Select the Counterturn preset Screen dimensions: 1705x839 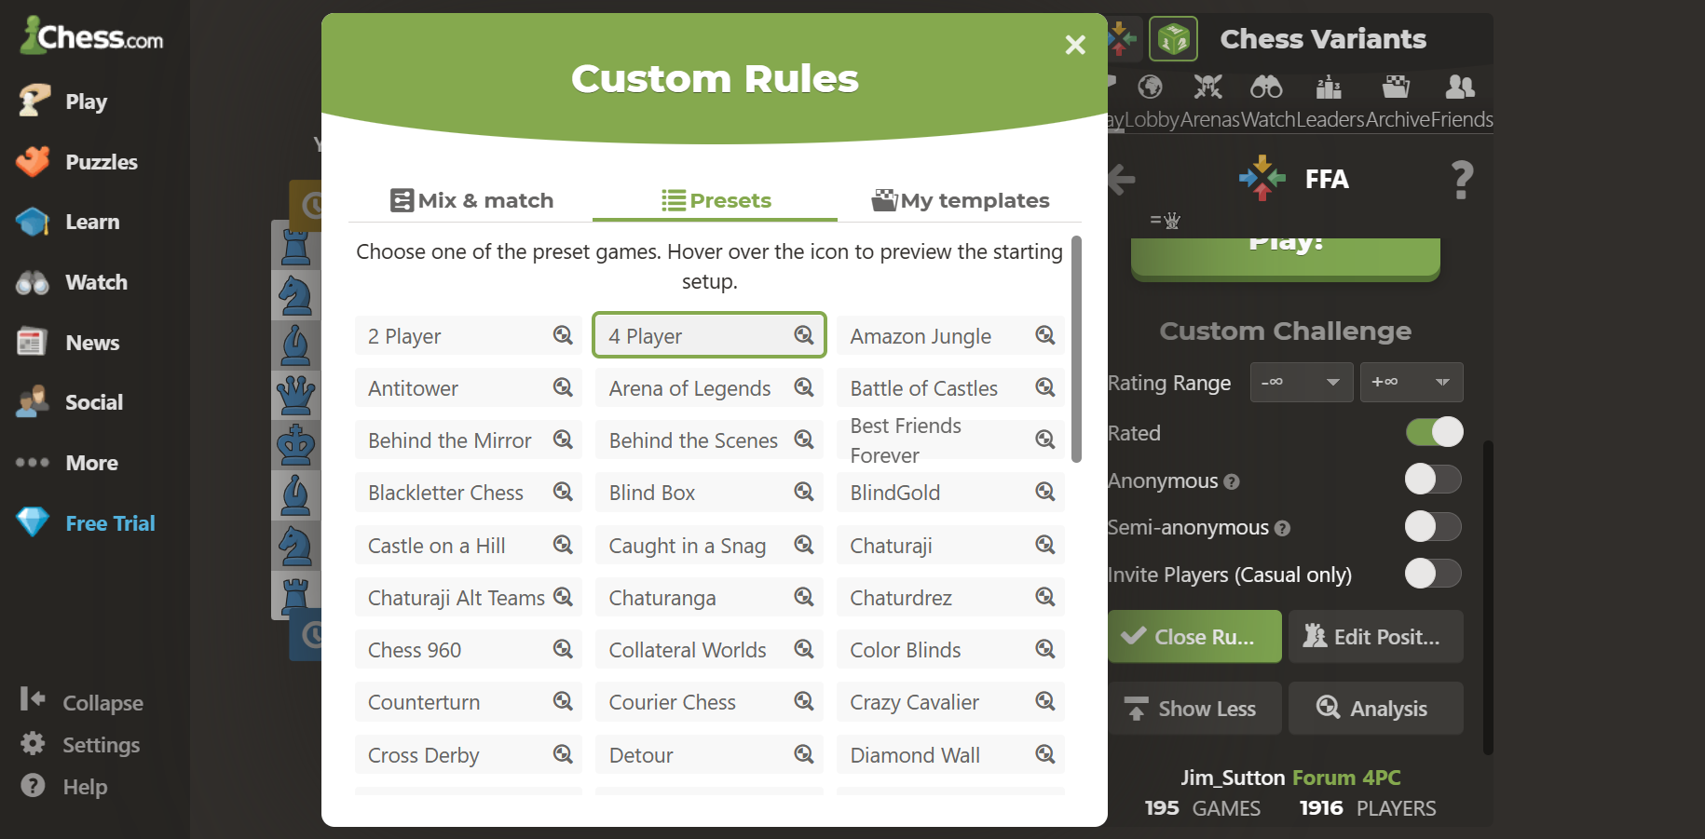pyautogui.click(x=468, y=702)
